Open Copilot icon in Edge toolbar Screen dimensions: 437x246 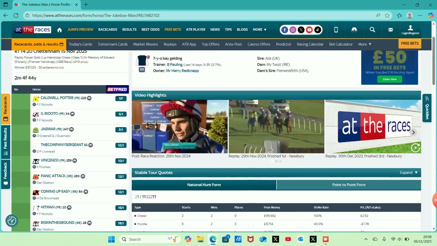point(431,15)
